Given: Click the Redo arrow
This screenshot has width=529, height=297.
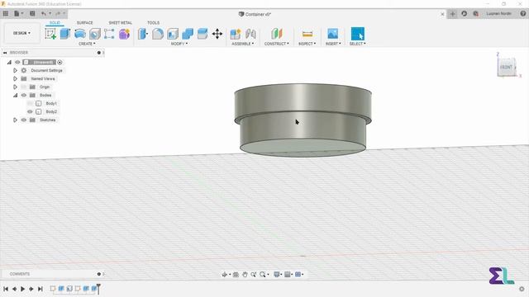Looking at the screenshot, I should [x=58, y=13].
